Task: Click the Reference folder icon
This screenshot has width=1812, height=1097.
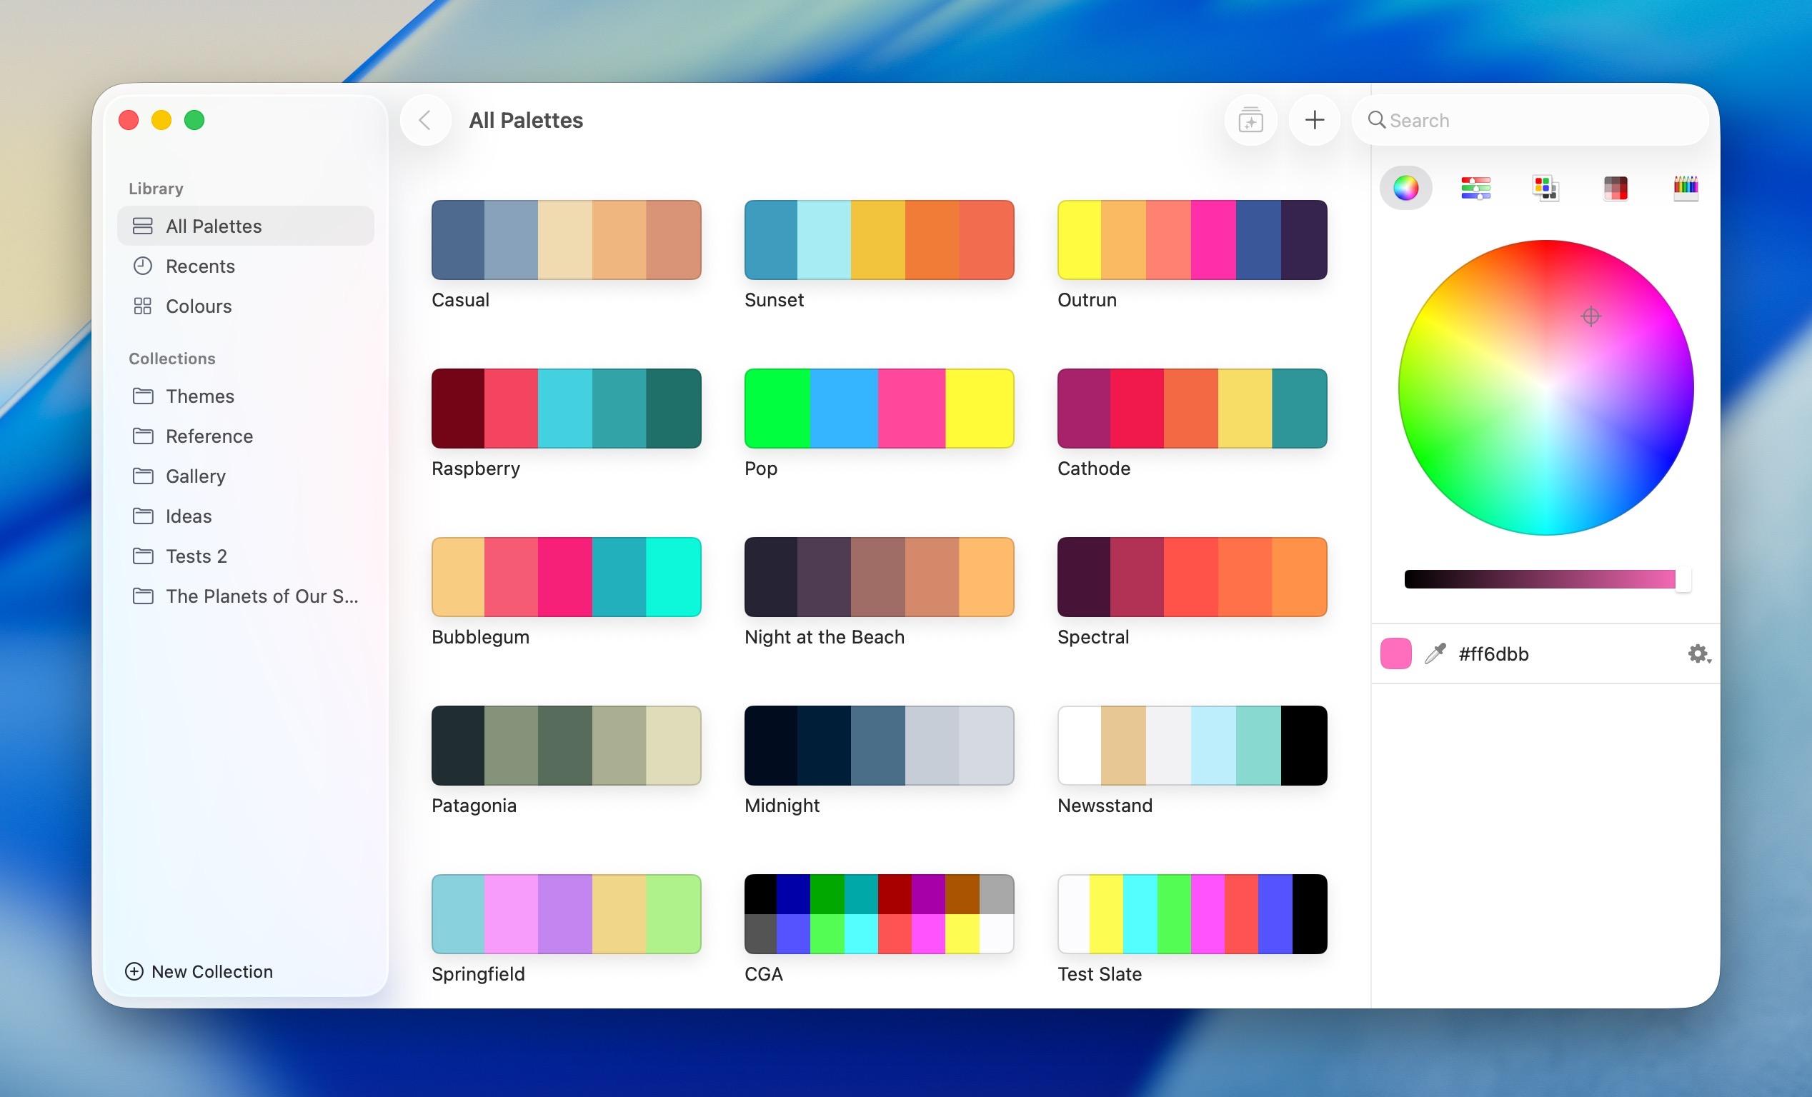Action: 143,436
